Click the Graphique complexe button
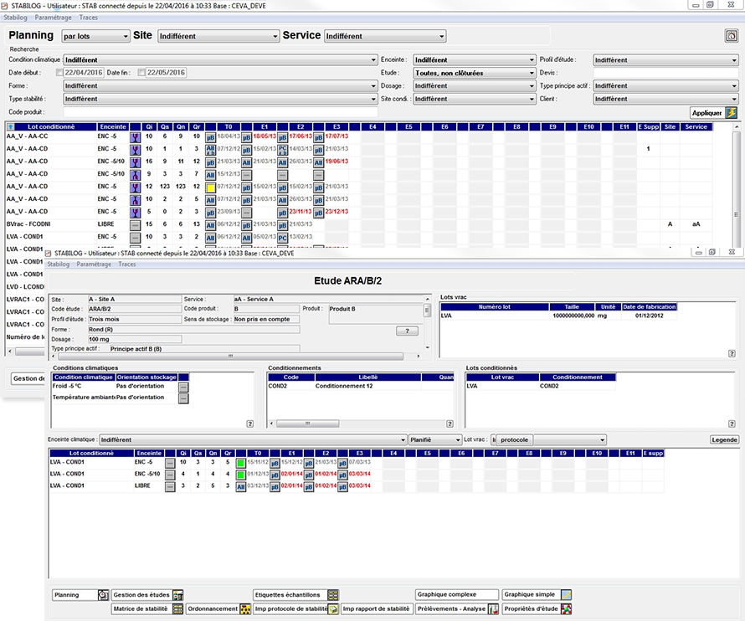Viewport: 745px width, 621px height. click(457, 594)
